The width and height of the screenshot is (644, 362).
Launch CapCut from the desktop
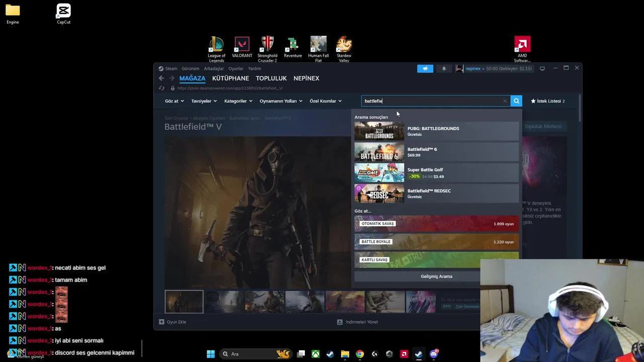63,14
